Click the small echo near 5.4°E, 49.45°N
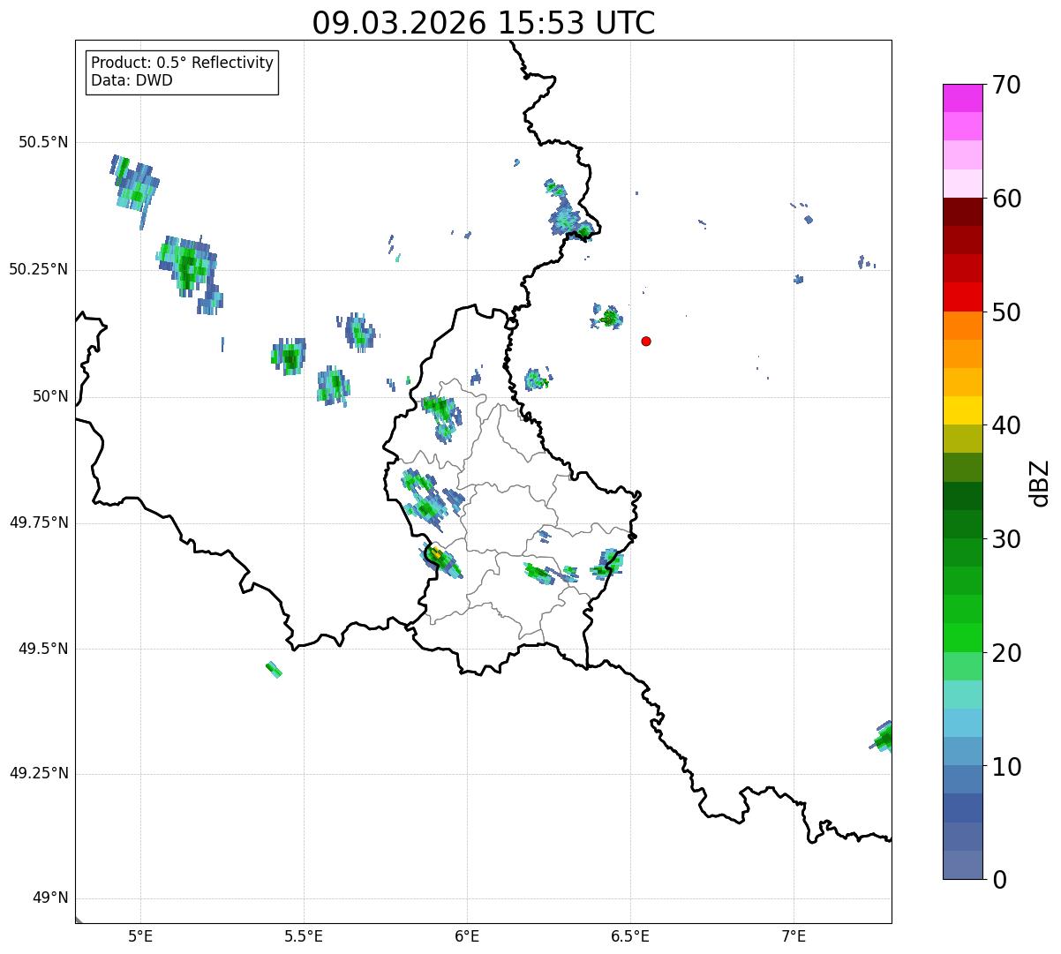 click(x=274, y=669)
